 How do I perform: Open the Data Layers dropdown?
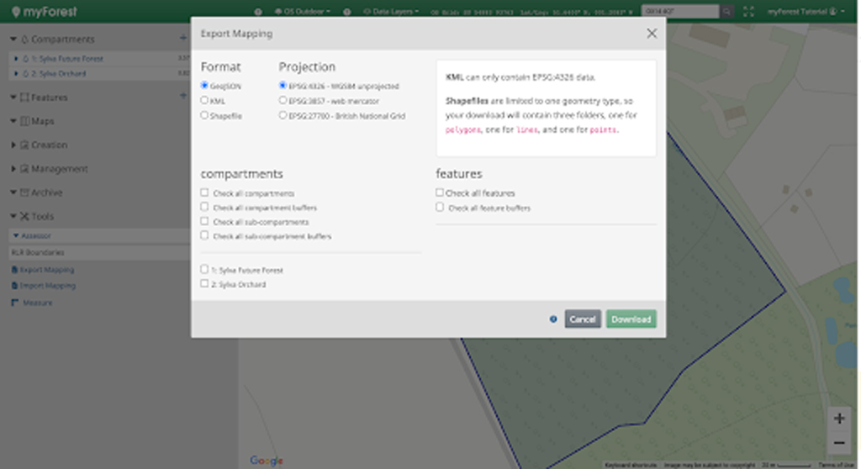[x=391, y=12]
